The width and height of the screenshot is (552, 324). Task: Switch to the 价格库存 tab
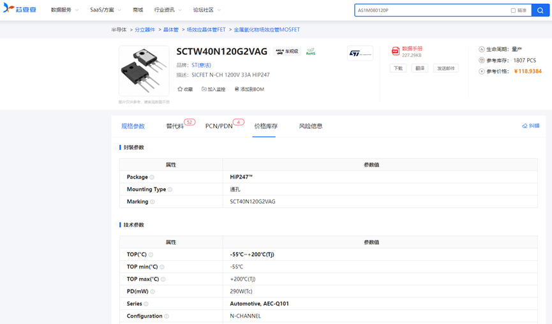click(x=266, y=126)
